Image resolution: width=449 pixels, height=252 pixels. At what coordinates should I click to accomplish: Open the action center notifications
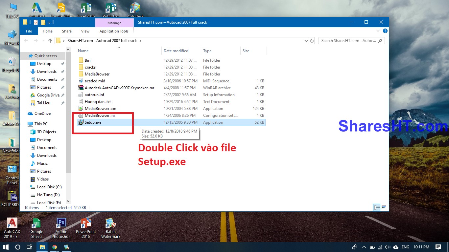438,247
